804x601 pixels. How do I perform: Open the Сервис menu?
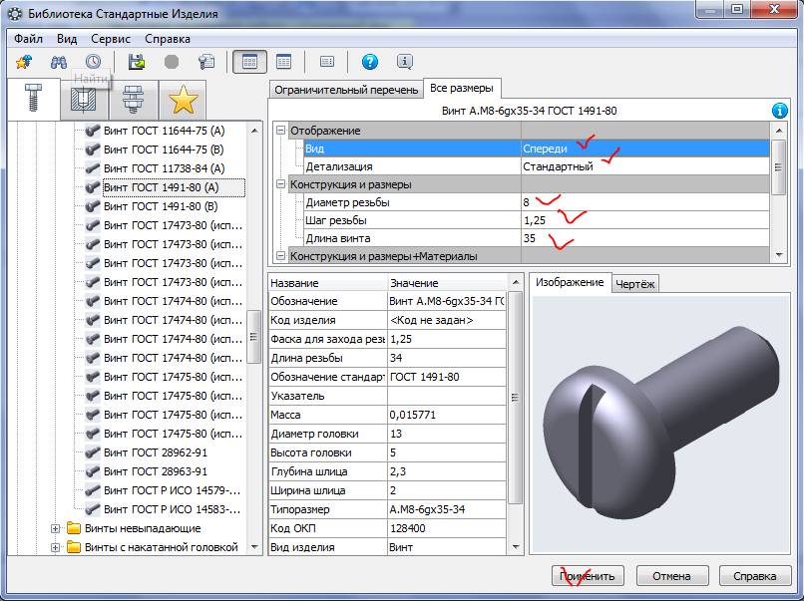111,39
